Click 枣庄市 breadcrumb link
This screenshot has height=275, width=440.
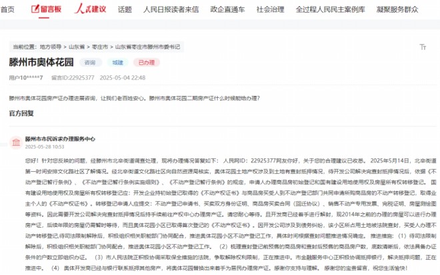coord(100,47)
